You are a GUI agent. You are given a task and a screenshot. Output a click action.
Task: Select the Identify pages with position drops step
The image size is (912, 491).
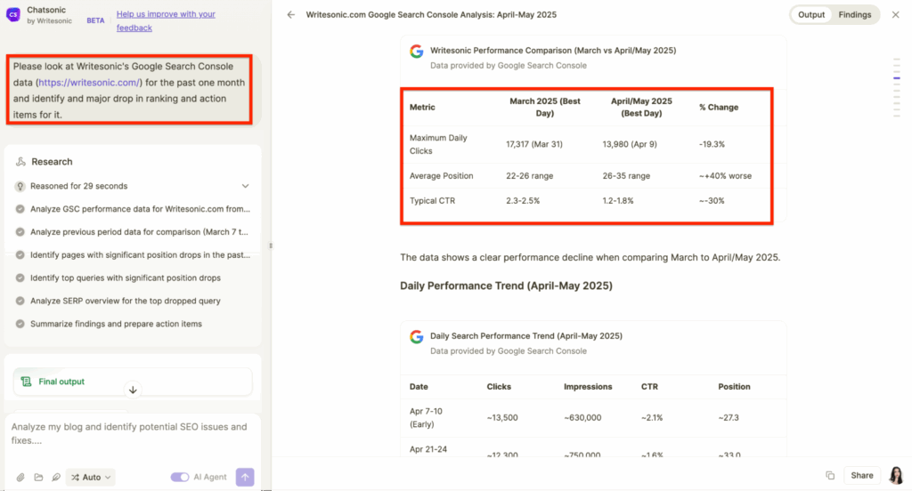click(140, 254)
